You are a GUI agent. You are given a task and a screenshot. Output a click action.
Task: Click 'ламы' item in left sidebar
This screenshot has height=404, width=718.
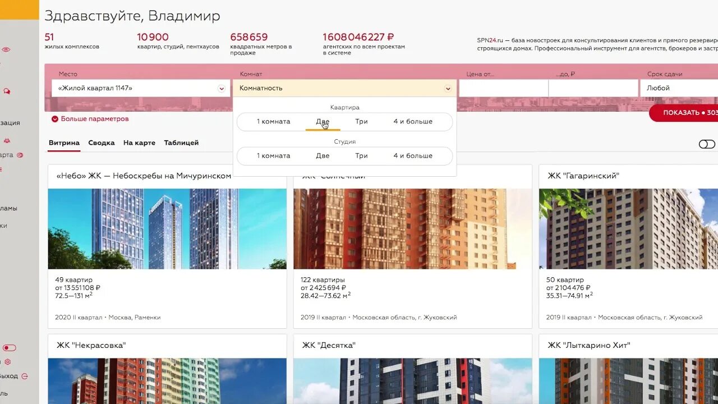point(8,208)
